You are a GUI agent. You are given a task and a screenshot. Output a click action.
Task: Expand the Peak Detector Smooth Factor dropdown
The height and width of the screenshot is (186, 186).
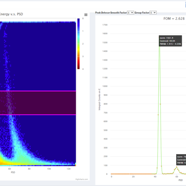click(x=131, y=12)
